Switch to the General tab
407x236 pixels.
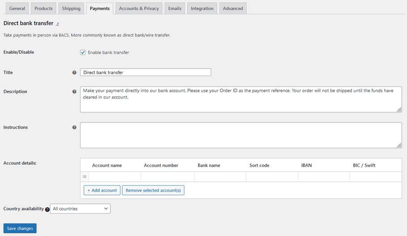17,9
